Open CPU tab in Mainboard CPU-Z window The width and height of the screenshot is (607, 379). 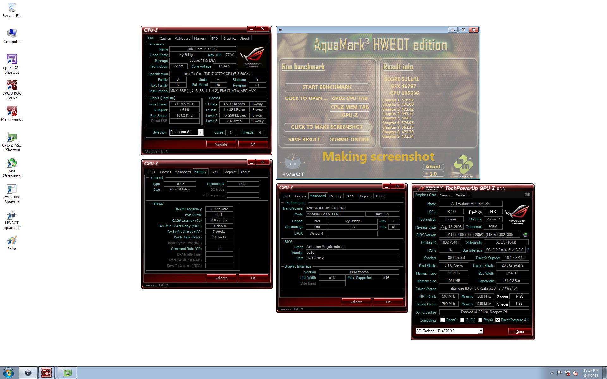[x=286, y=196]
